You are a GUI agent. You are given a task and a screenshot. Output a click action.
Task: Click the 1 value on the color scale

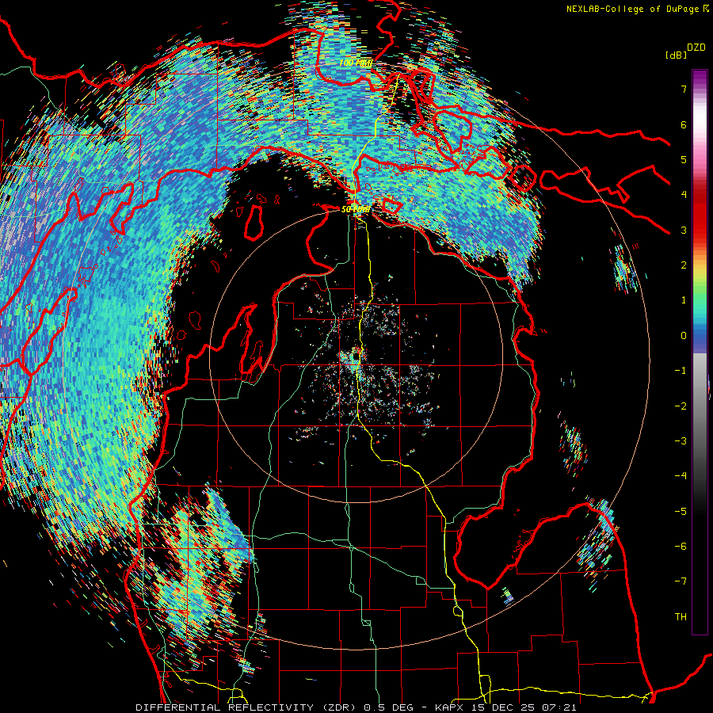click(x=684, y=300)
